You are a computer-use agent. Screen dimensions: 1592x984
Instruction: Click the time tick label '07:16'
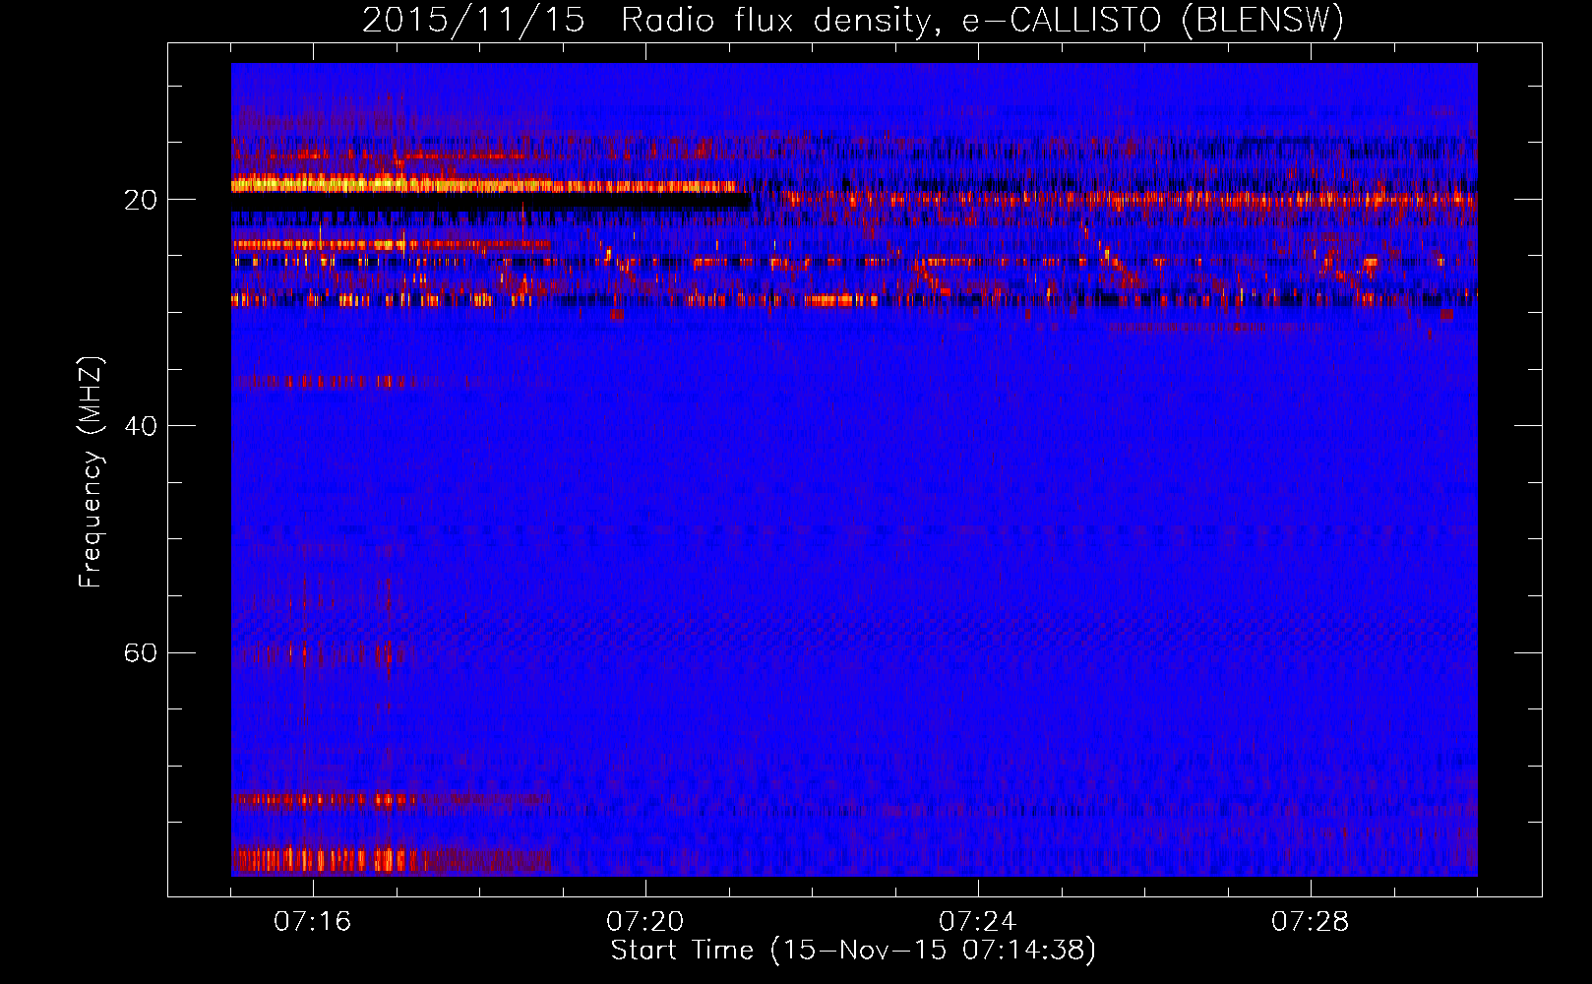click(313, 922)
